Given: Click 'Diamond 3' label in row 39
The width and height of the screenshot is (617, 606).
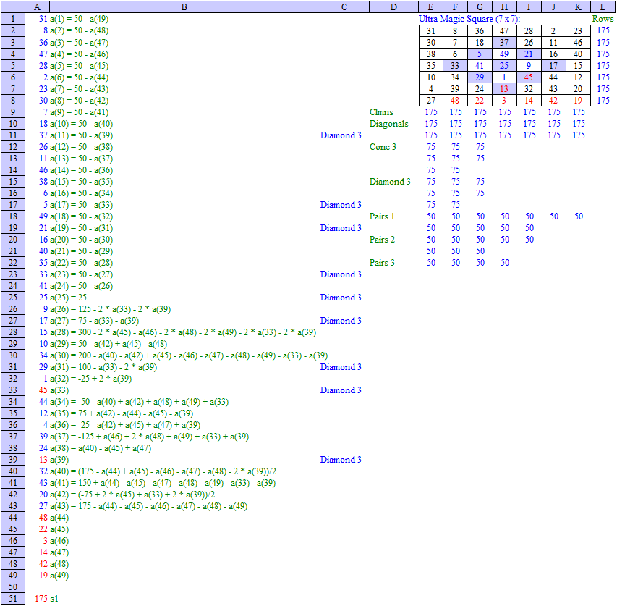Looking at the screenshot, I should (x=341, y=460).
